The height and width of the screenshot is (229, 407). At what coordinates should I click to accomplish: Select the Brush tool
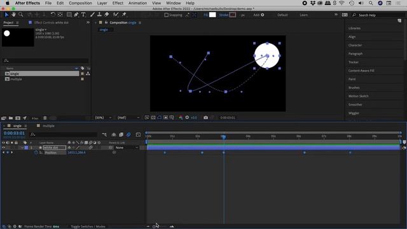click(92, 15)
